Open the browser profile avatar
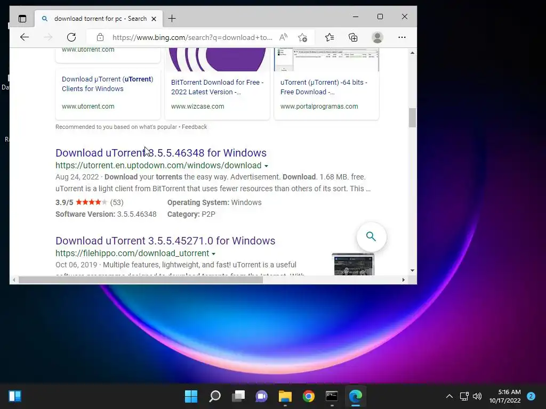The width and height of the screenshot is (546, 409). 378,37
